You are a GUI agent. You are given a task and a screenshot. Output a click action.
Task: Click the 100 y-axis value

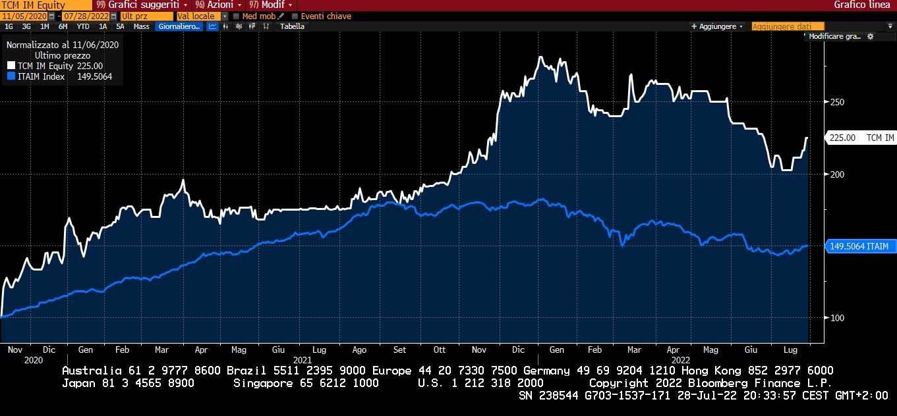(x=837, y=318)
